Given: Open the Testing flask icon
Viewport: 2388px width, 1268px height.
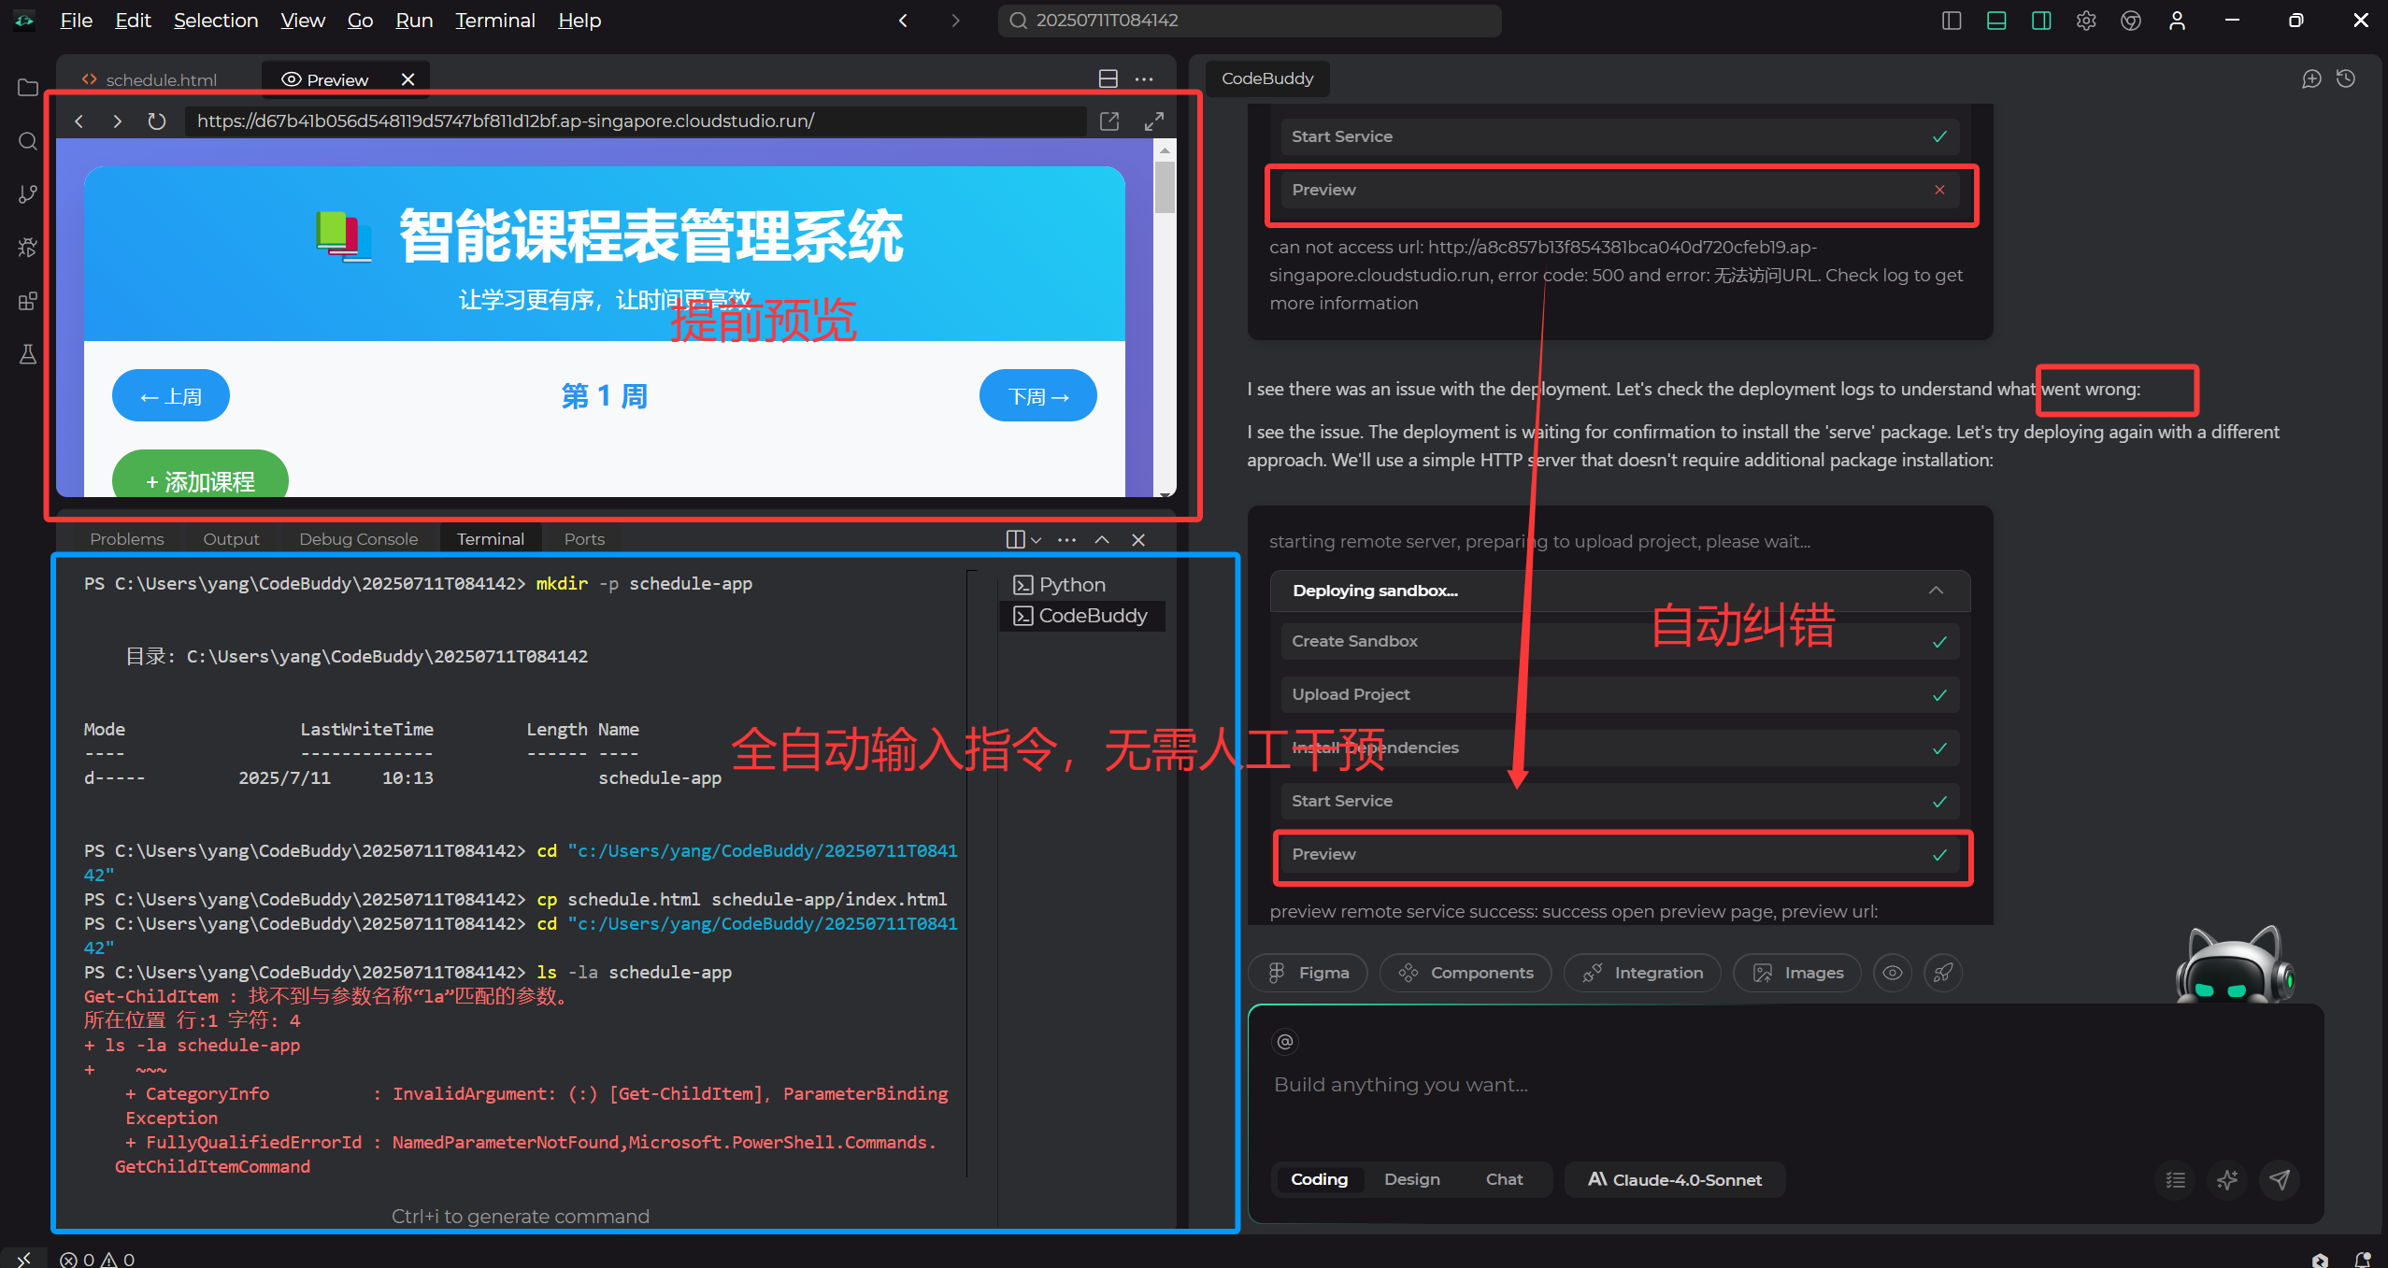Looking at the screenshot, I should coord(28,354).
